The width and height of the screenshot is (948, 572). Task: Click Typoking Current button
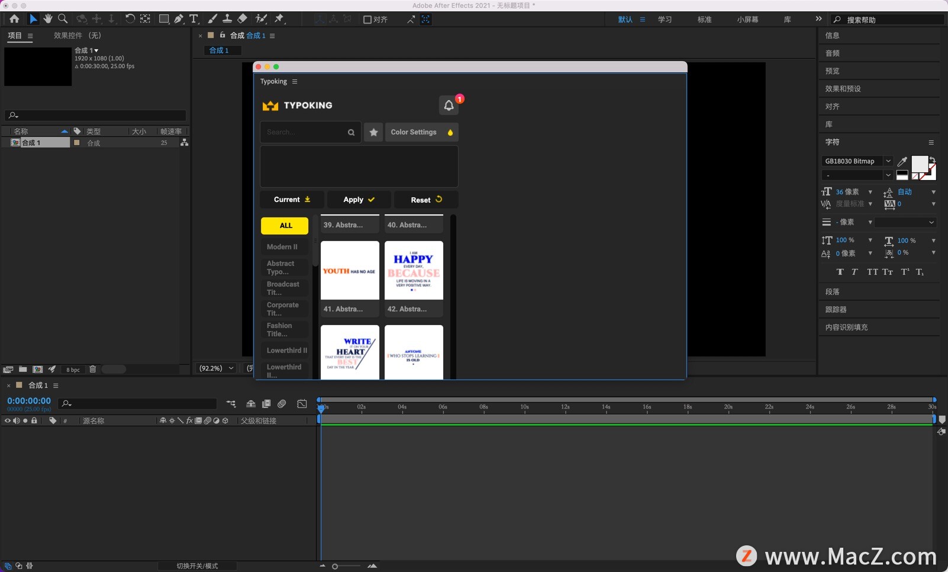pos(292,200)
